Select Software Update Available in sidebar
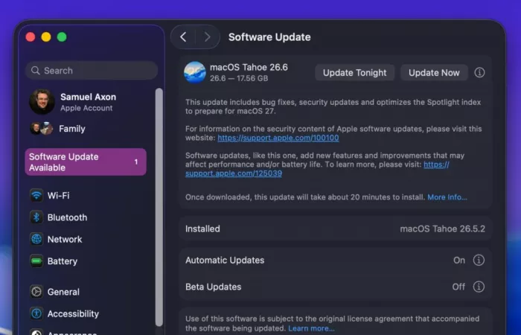 86,162
